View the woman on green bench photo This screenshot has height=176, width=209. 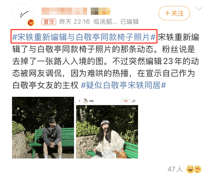[107, 132]
